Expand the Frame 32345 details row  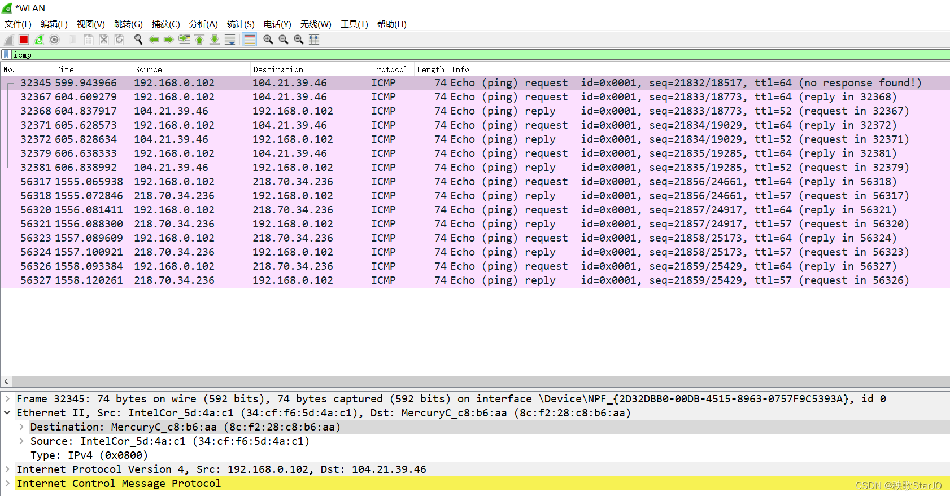(7, 399)
